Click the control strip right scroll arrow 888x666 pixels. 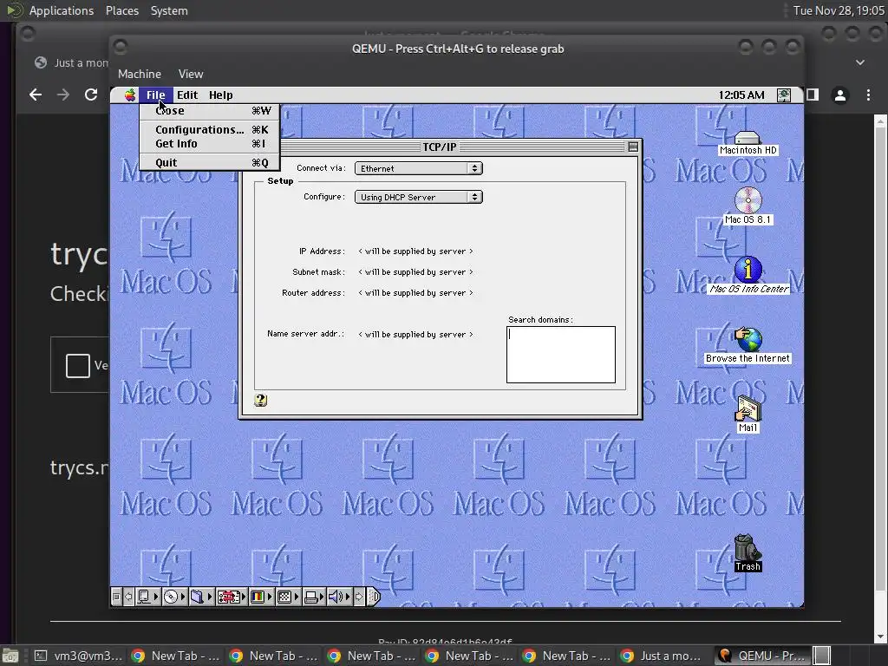(x=359, y=597)
